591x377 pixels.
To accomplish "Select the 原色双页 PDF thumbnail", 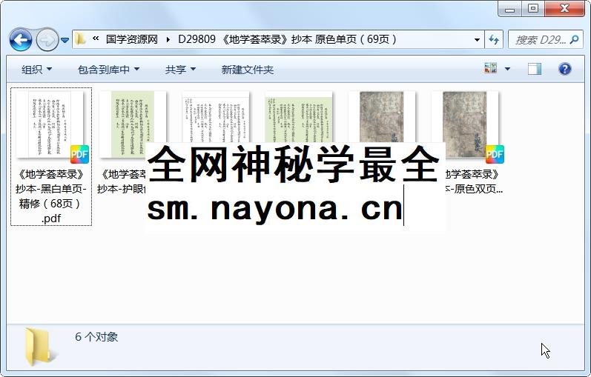I will [x=465, y=124].
